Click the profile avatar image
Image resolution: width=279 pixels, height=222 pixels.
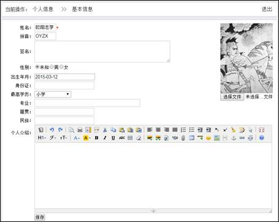247,58
